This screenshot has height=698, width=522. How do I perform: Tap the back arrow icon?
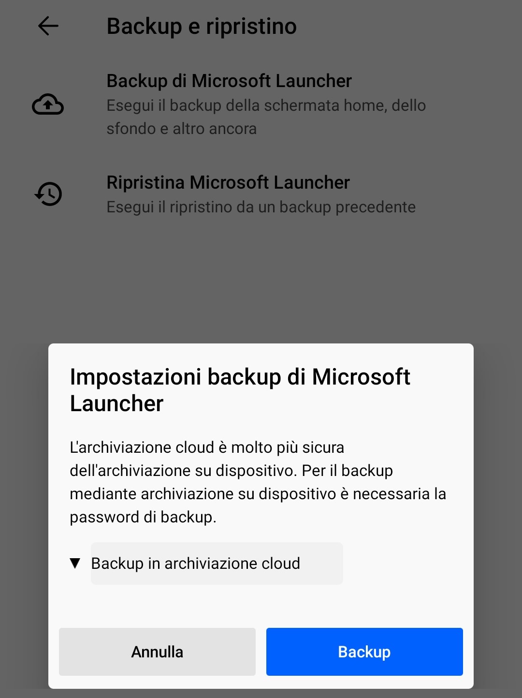tap(48, 26)
